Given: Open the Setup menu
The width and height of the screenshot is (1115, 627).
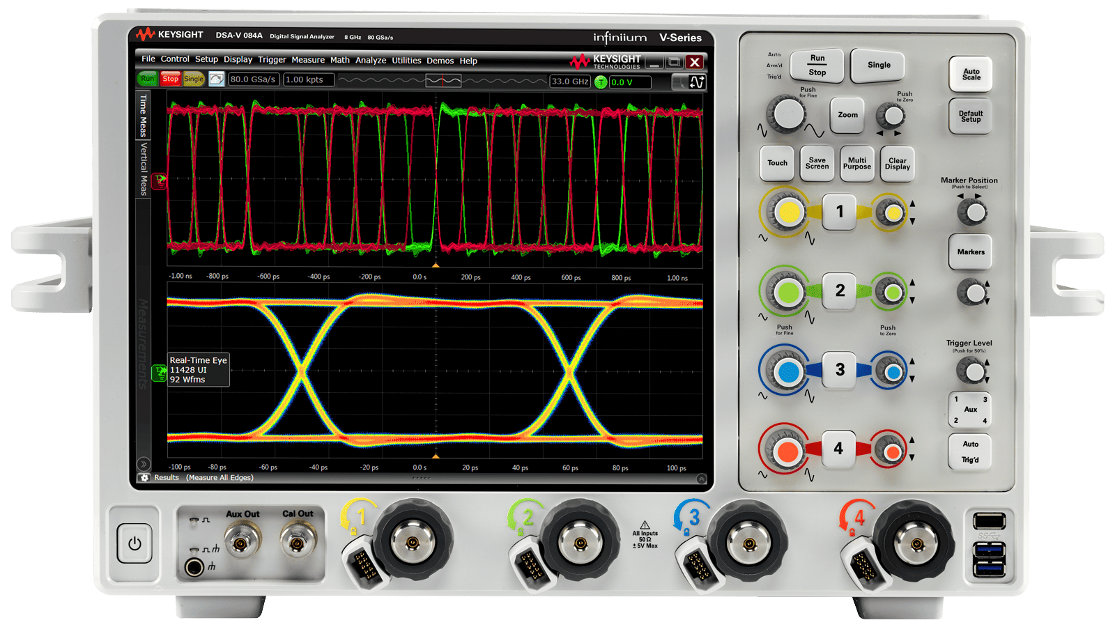Looking at the screenshot, I should (206, 60).
